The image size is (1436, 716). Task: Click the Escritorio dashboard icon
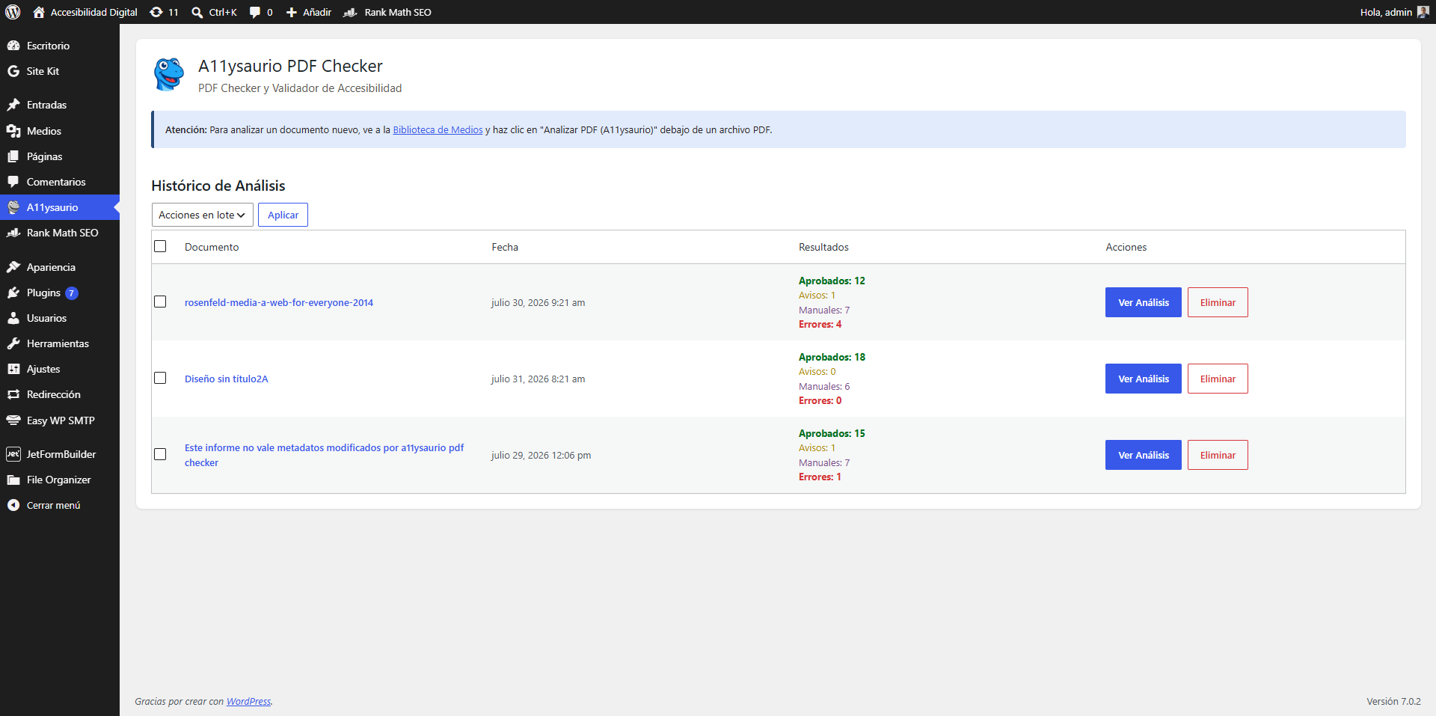13,46
